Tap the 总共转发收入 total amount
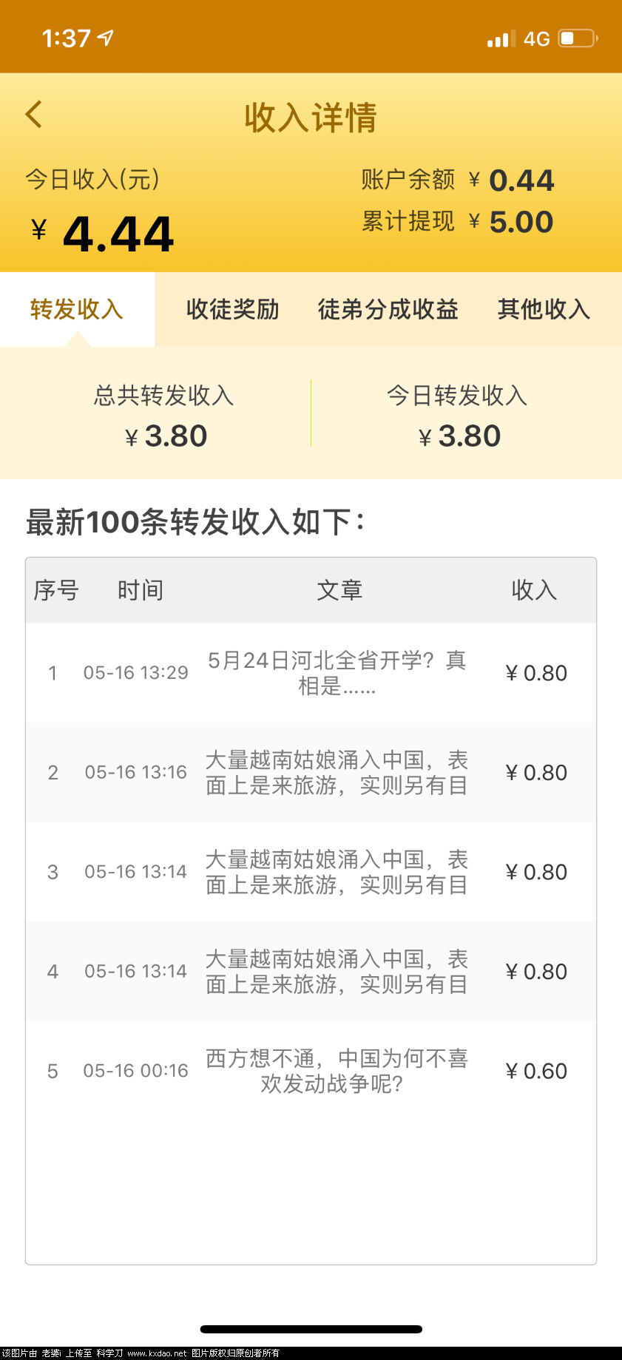The height and width of the screenshot is (1360, 622). tap(166, 436)
